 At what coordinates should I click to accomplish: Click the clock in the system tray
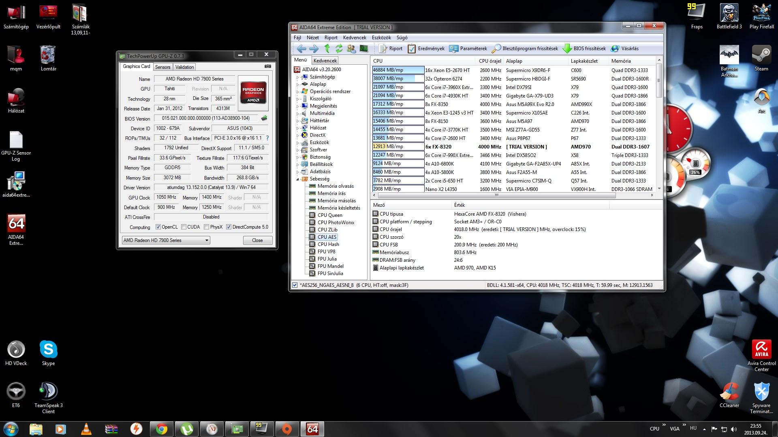click(755, 429)
